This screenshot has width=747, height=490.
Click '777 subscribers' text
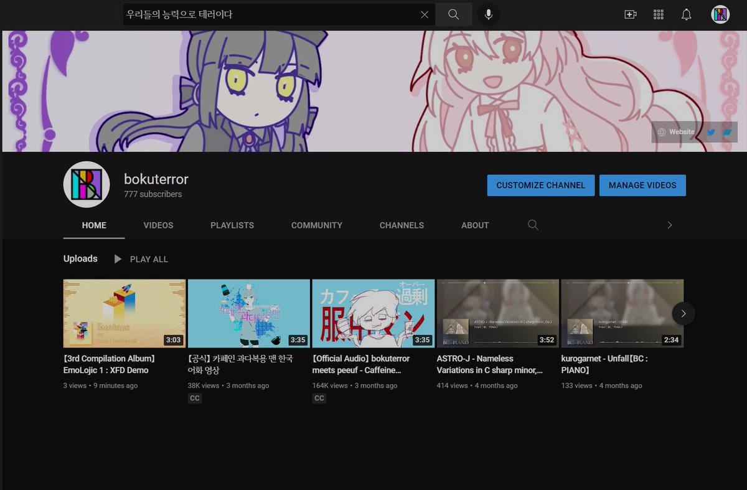(x=153, y=194)
